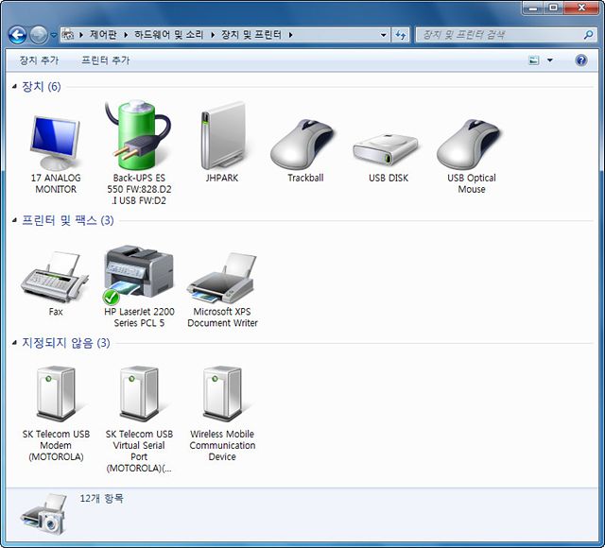Go to 하드웨어 및 소리 breadcrumb
This screenshot has width=605, height=548.
pos(168,35)
